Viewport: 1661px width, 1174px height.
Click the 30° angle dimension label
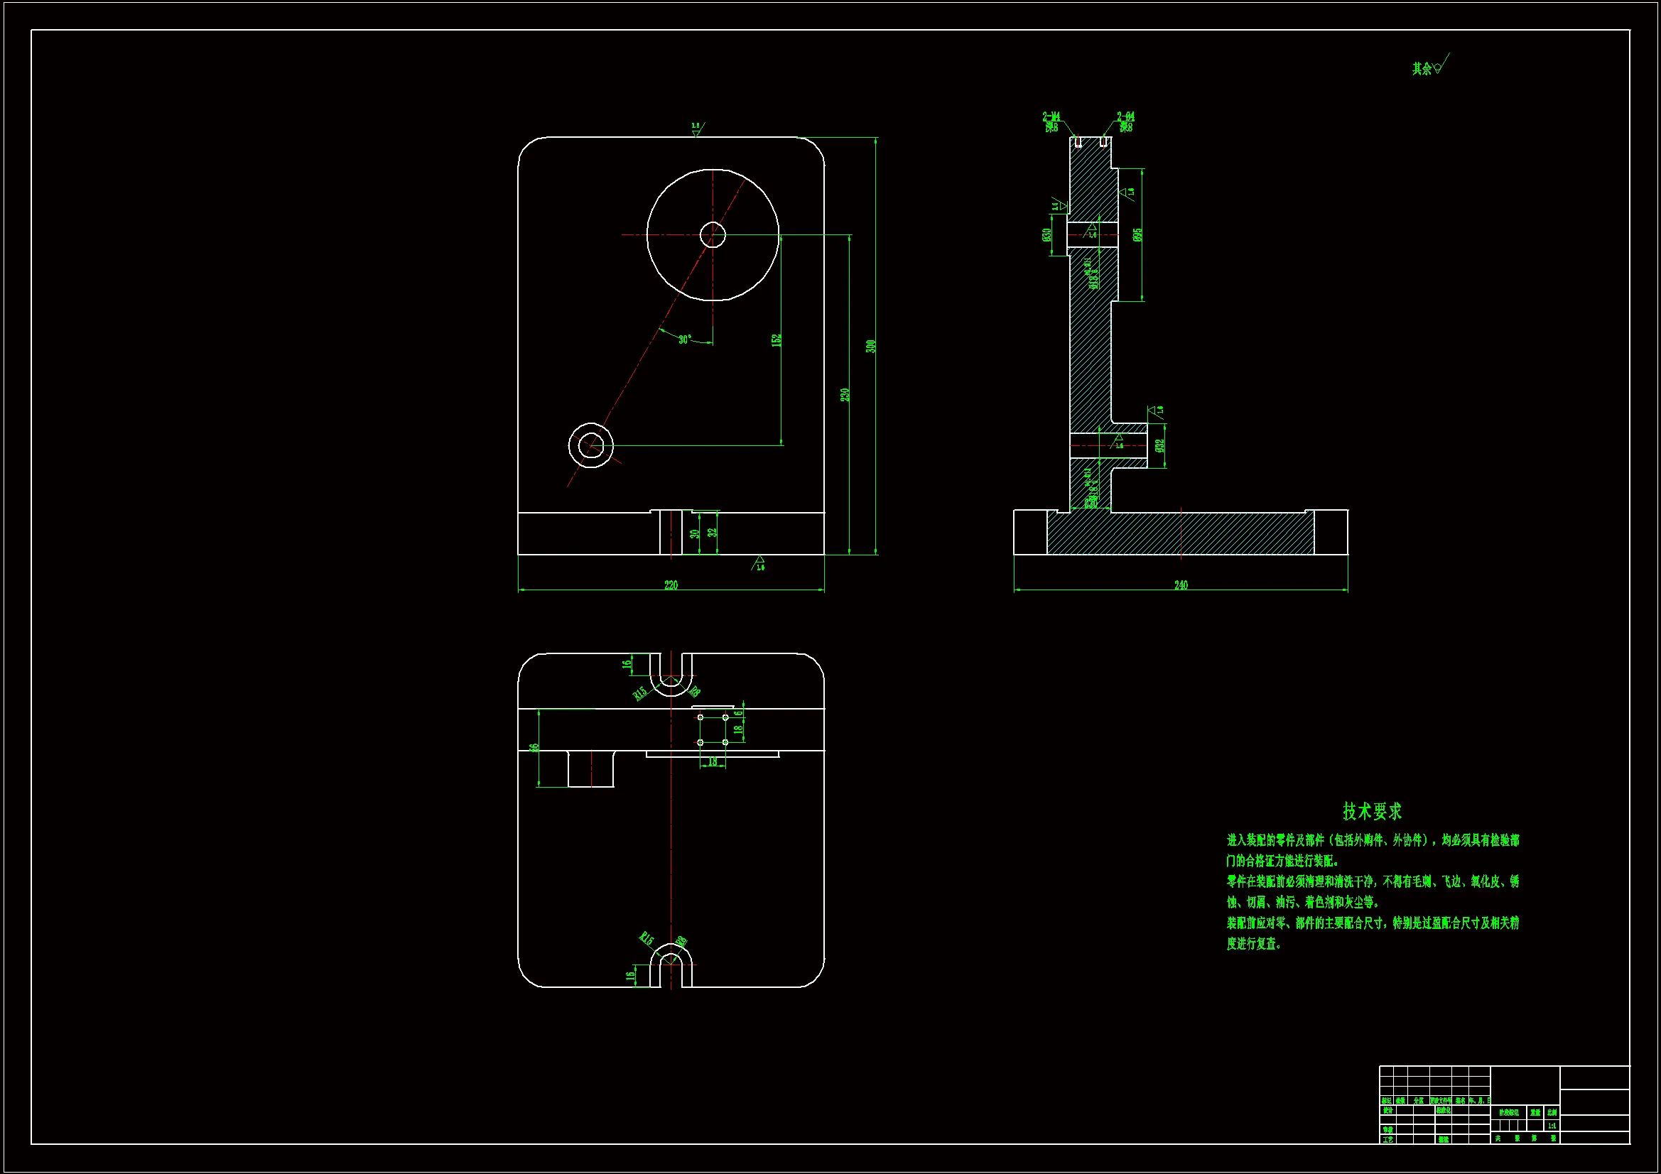pos(684,339)
